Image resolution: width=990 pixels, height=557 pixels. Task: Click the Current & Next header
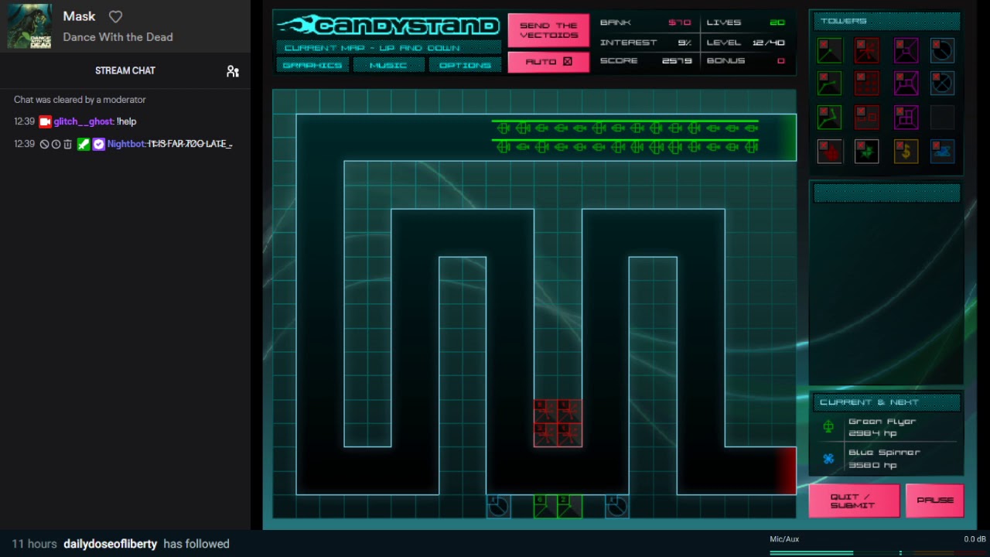886,402
